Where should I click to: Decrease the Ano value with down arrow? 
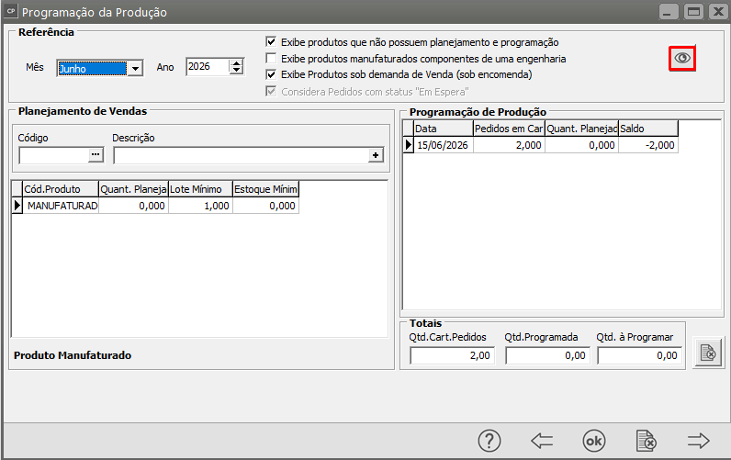pos(237,71)
